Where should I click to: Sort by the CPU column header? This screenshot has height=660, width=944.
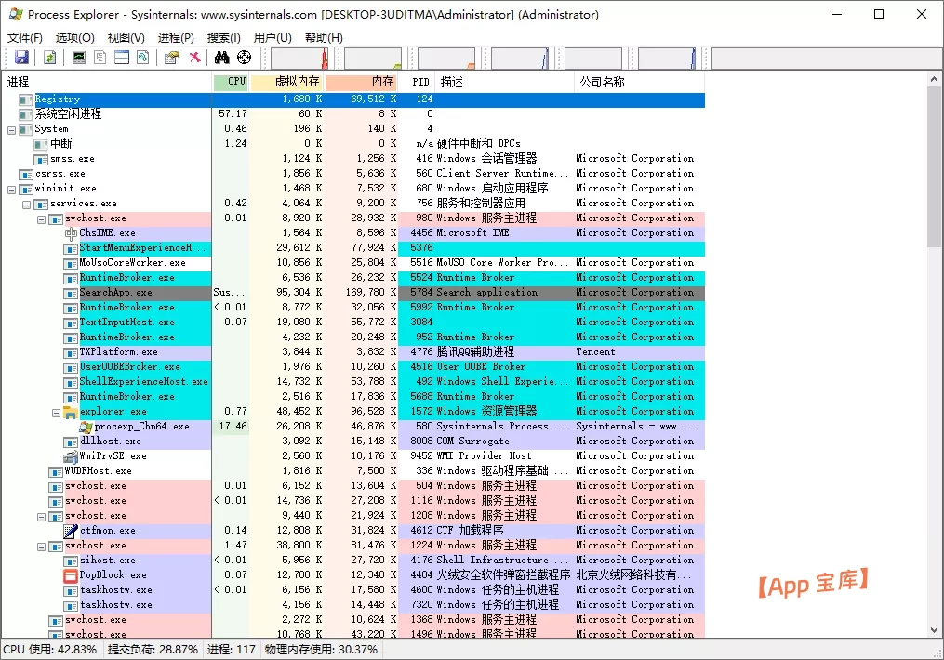point(232,82)
